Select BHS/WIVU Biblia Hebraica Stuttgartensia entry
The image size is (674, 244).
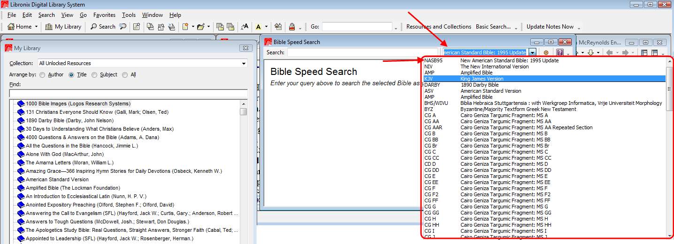coord(544,103)
